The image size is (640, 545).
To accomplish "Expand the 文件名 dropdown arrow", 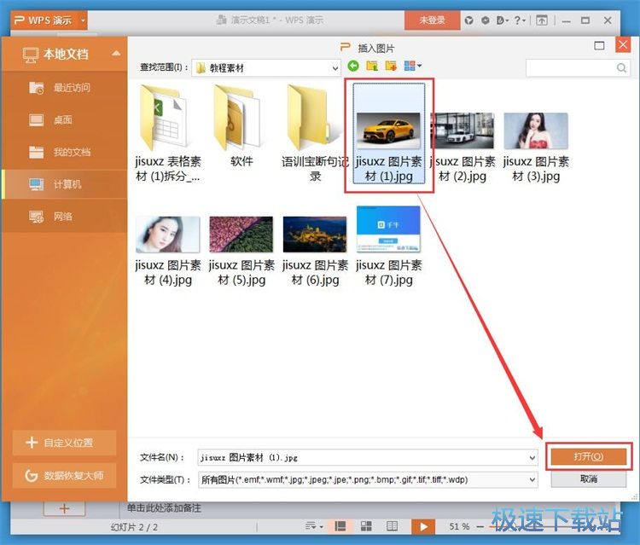I will tap(532, 458).
